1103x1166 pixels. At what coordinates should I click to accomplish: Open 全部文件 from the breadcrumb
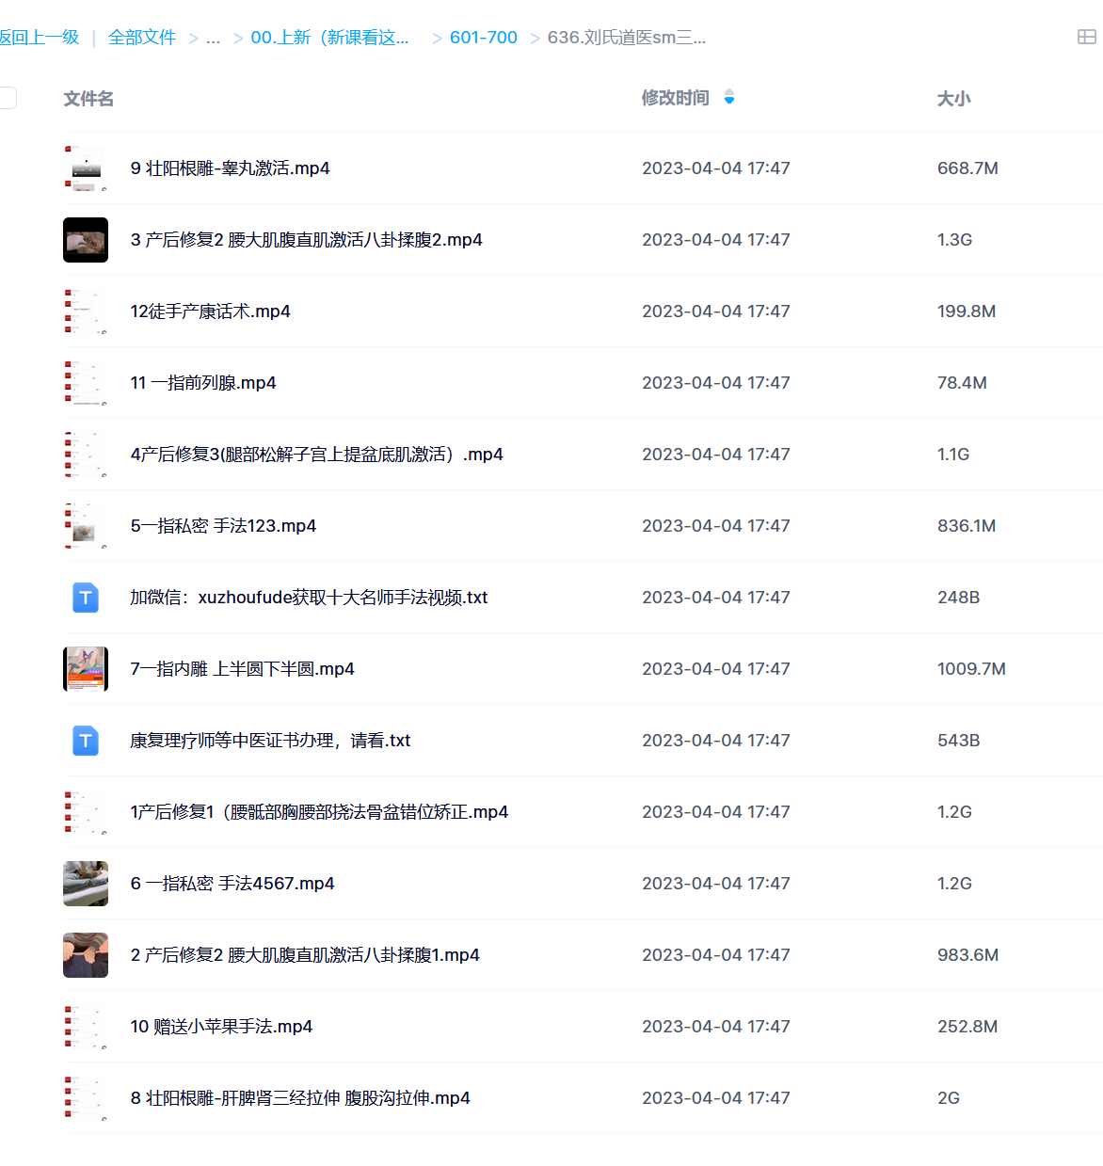click(142, 37)
